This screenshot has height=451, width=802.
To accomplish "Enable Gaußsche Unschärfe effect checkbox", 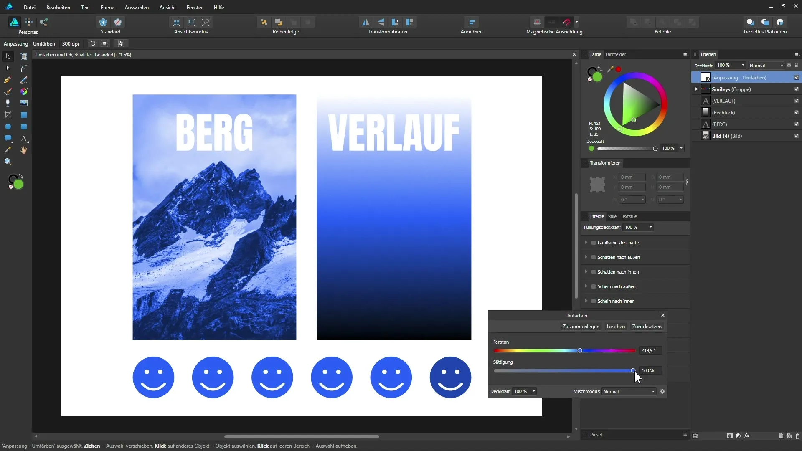I will point(593,243).
